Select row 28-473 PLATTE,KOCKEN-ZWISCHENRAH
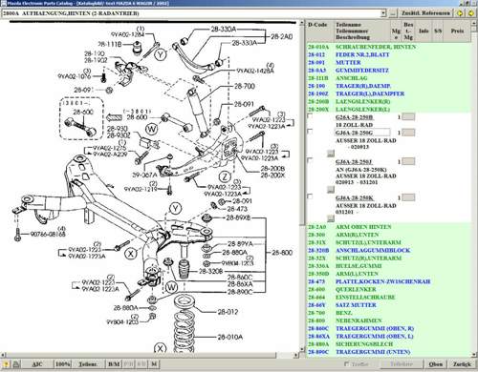This screenshot has width=478, height=372. click(388, 281)
